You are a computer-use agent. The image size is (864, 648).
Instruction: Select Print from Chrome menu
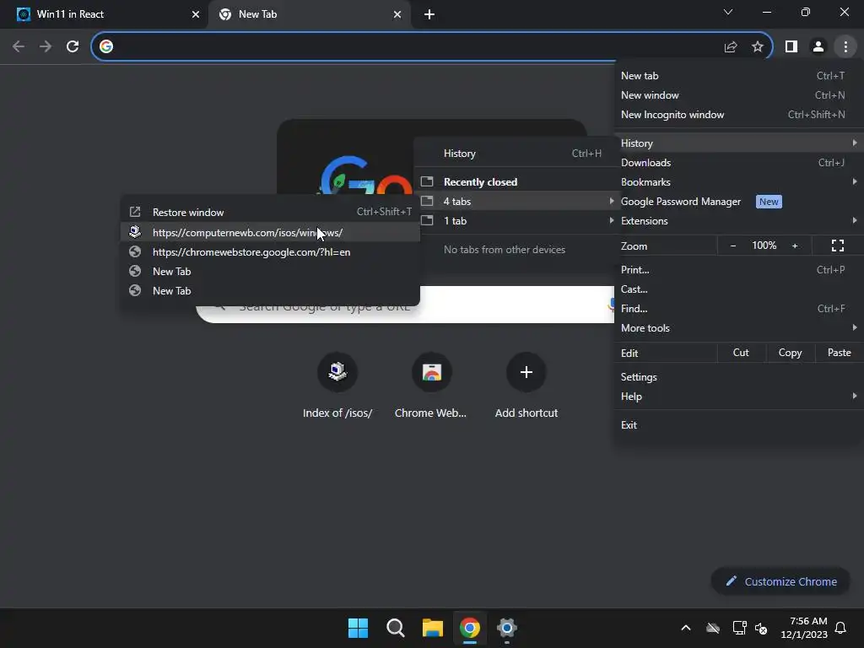737,270
